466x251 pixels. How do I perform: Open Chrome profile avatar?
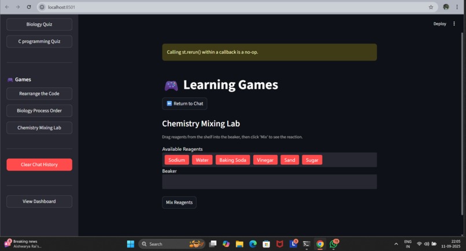[446, 7]
